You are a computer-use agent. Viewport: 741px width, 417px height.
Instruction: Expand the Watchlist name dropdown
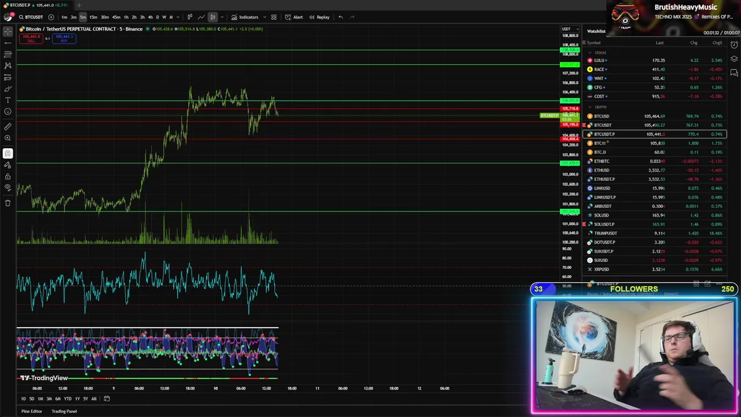coord(596,31)
